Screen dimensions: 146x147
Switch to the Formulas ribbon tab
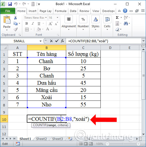click(x=61, y=11)
